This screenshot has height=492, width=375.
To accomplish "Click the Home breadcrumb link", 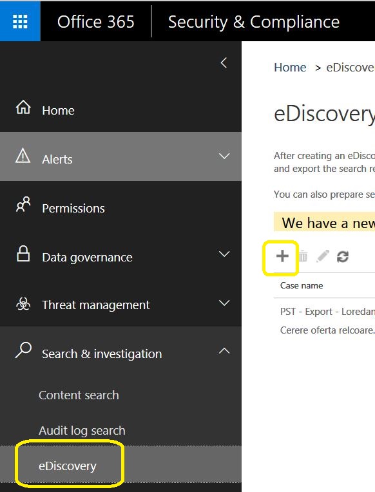I will tap(290, 68).
